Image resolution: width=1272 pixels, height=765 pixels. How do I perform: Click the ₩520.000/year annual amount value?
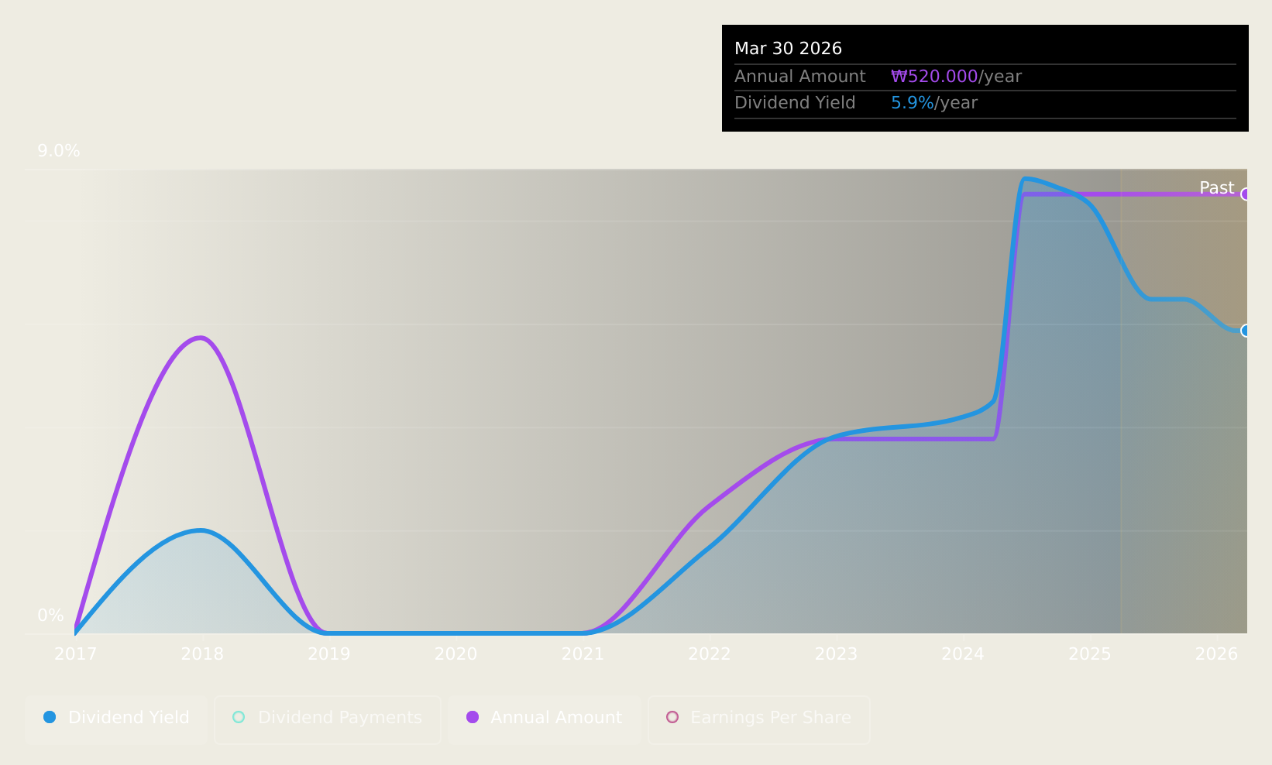[x=956, y=77]
